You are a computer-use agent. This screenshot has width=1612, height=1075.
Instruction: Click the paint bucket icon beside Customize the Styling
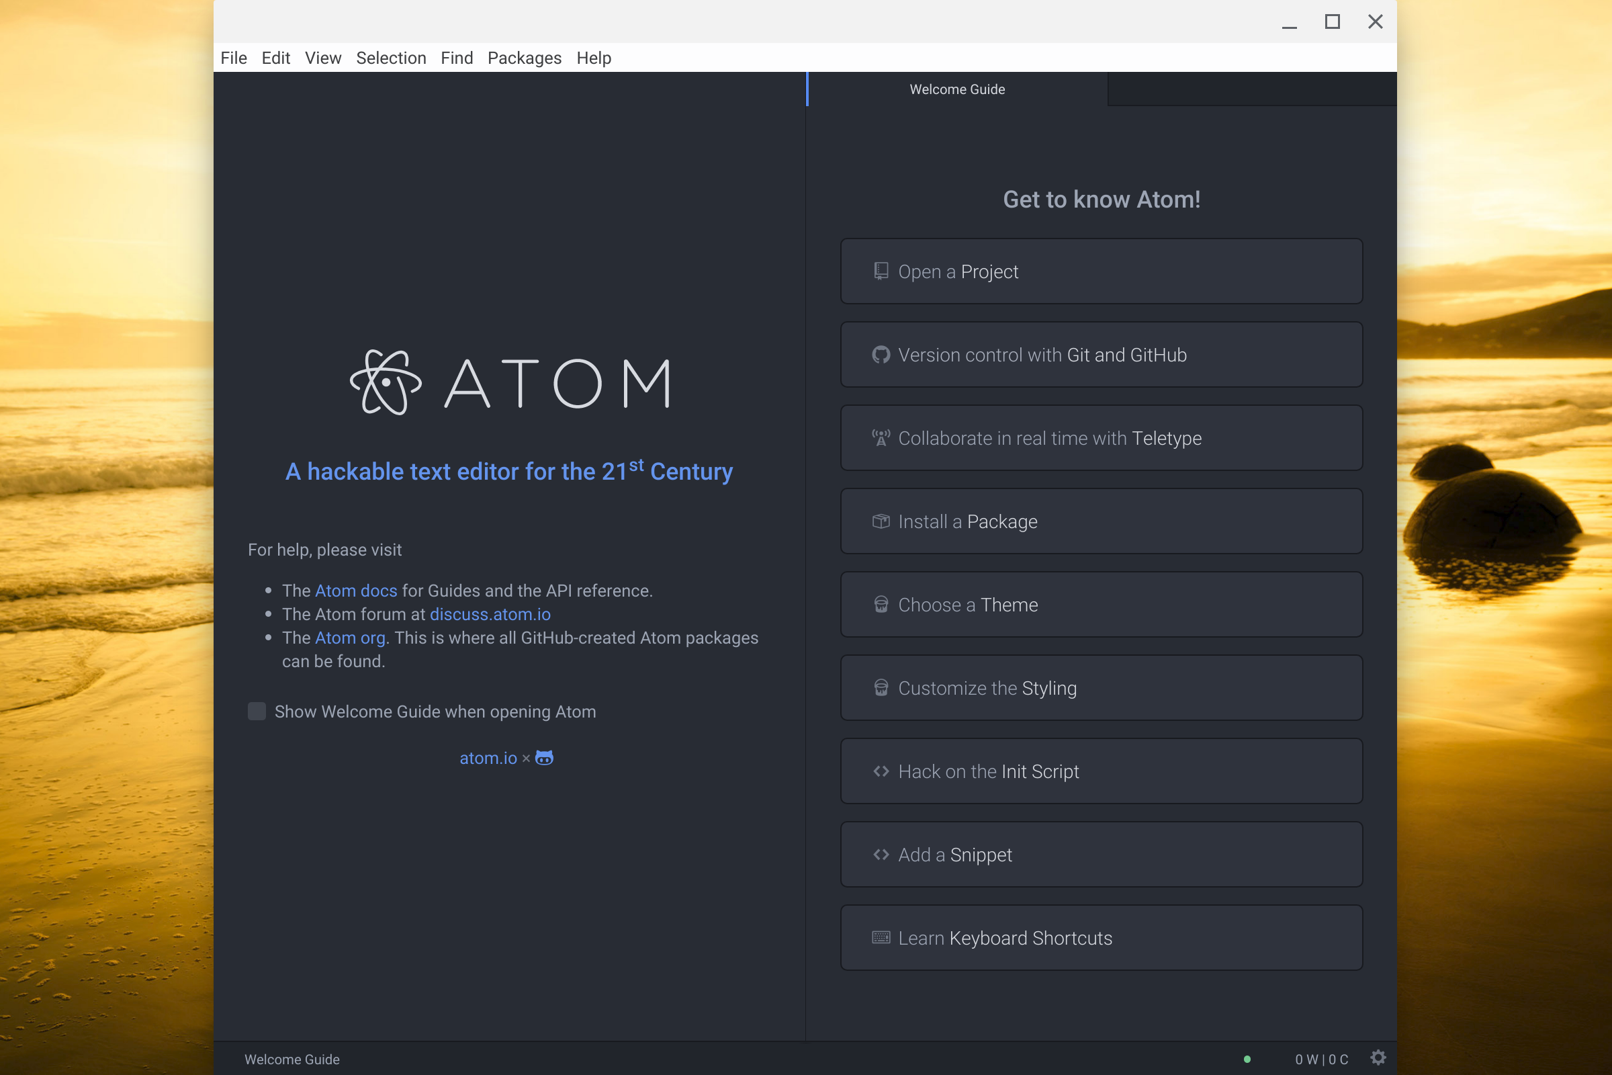point(881,687)
